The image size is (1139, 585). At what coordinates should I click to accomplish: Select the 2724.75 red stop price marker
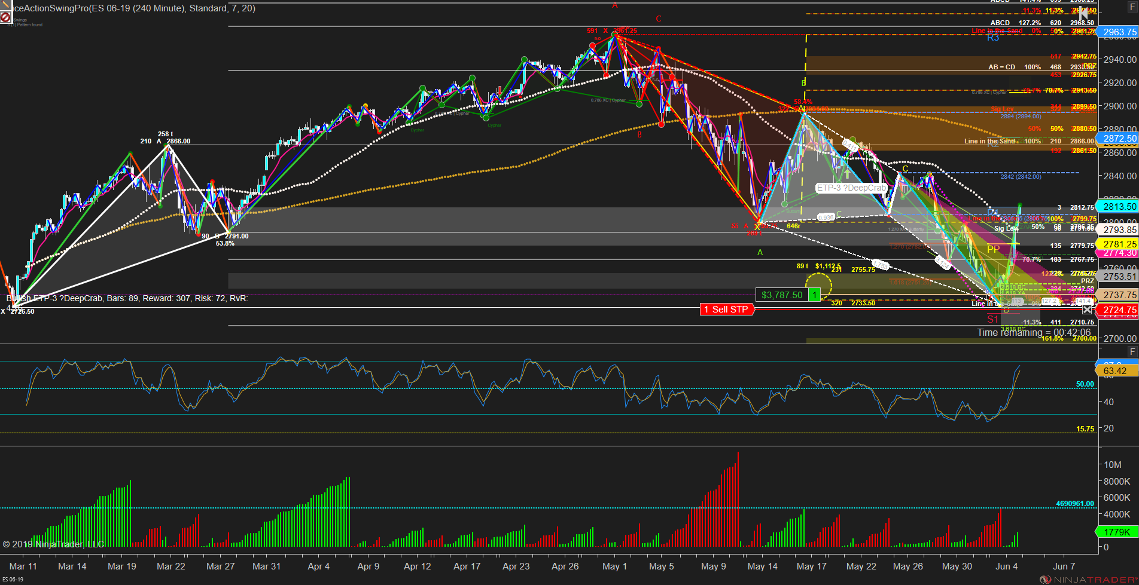[1118, 310]
